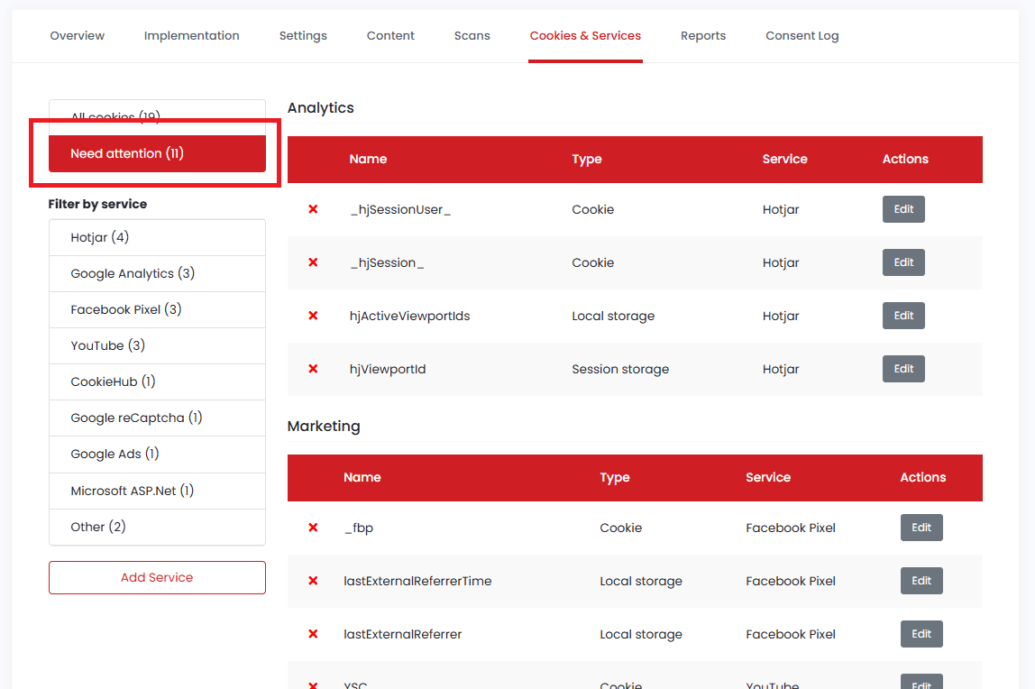
Task: Filter by Google reCaptcha (1)
Action: (157, 418)
